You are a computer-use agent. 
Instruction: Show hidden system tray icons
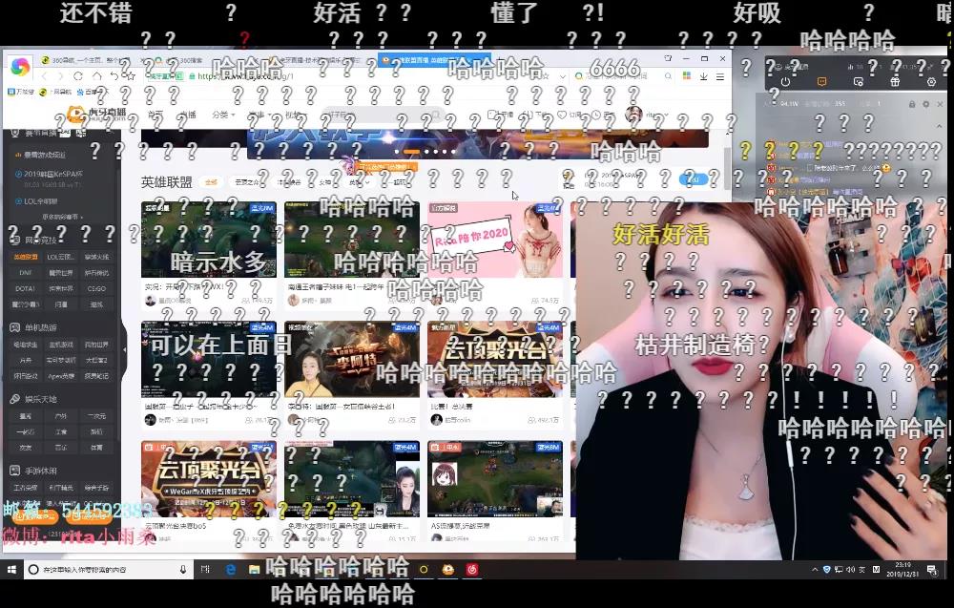[815, 570]
